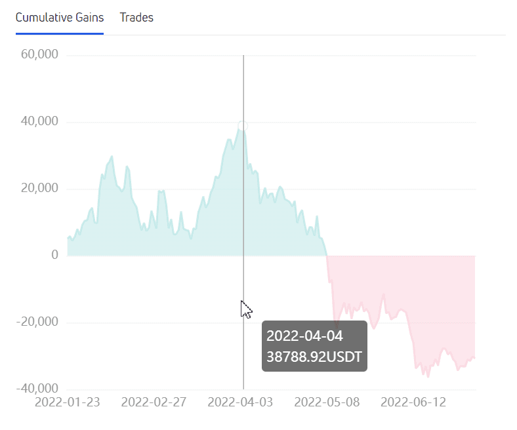Screen dimensions: 517x430
Task: Click the circular data point marker at the chart peak
Action: coord(243,126)
